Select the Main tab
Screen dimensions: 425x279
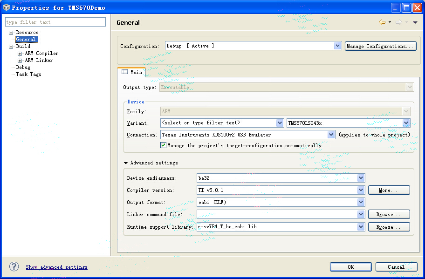132,72
